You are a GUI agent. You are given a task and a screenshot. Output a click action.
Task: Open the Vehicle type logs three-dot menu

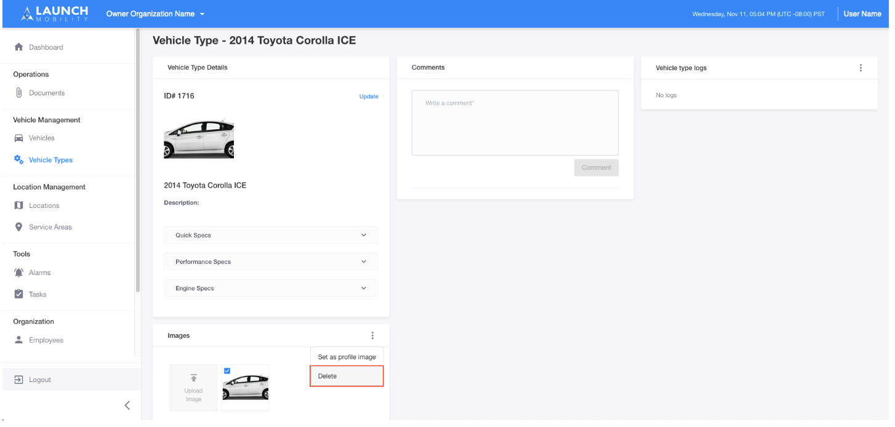[x=861, y=68]
